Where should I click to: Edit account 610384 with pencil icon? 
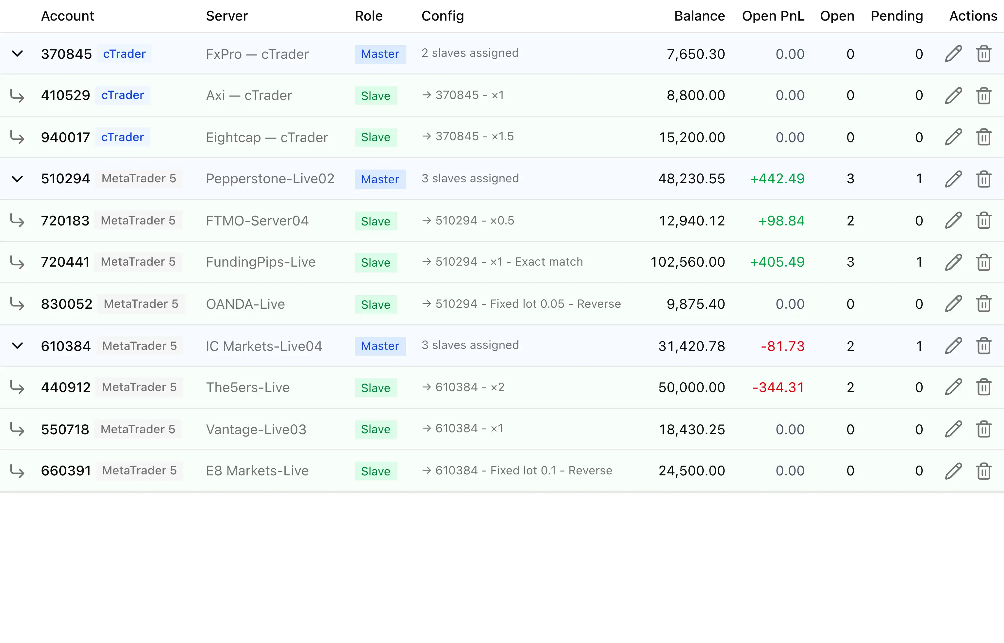(953, 346)
